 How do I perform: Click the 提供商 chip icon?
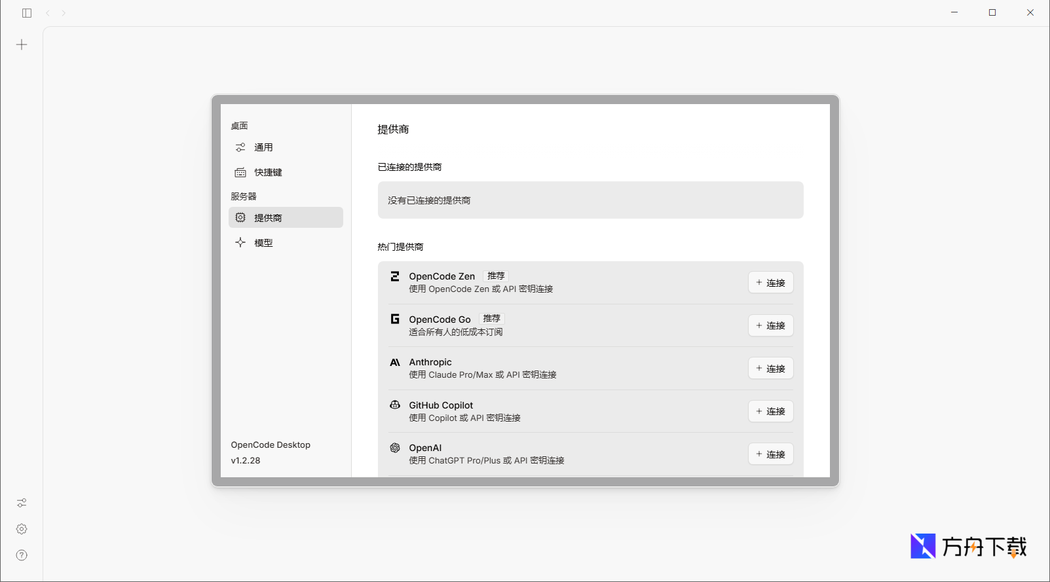click(x=240, y=217)
